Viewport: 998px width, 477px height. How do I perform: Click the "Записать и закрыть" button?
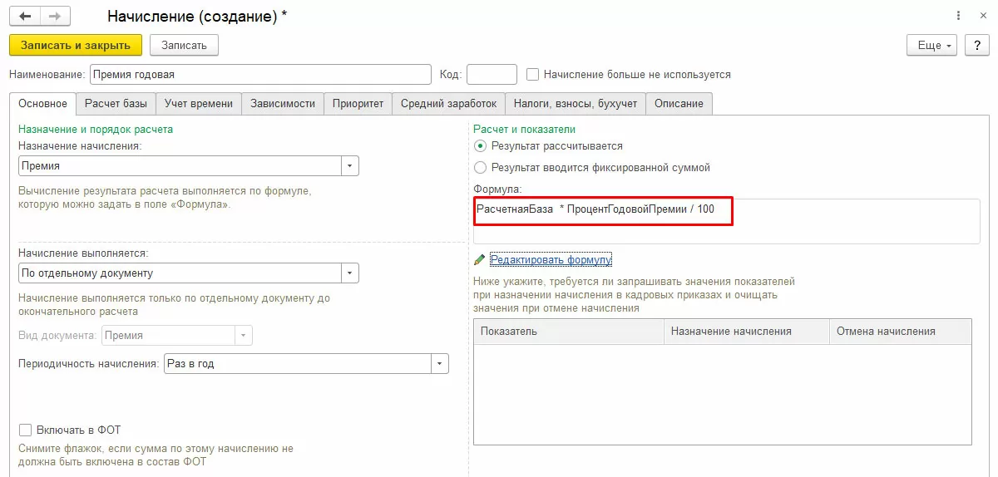[76, 45]
